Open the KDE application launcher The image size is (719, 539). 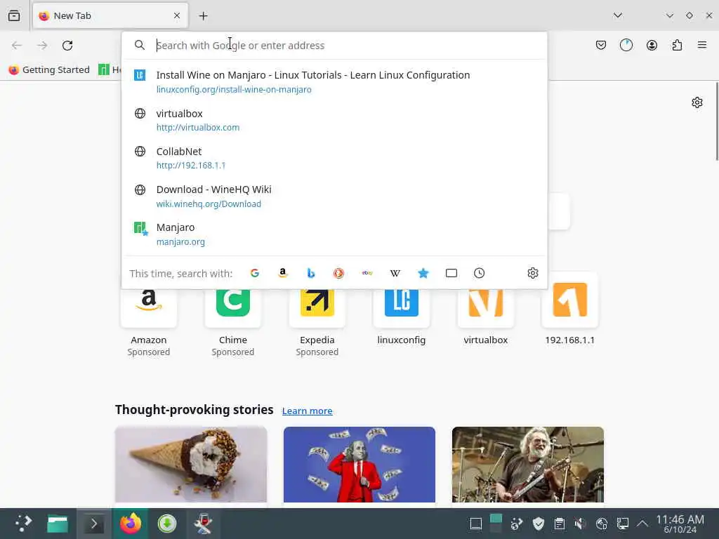23,524
